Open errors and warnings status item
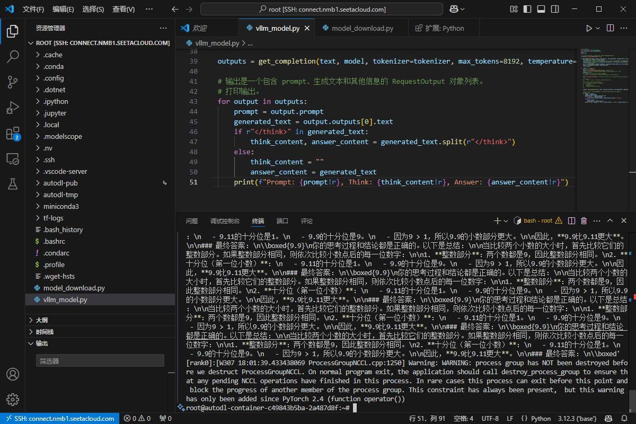This screenshot has width=636, height=424. [137, 418]
